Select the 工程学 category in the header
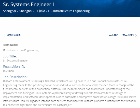This screenshot has width=140, height=108. coord(40,11)
